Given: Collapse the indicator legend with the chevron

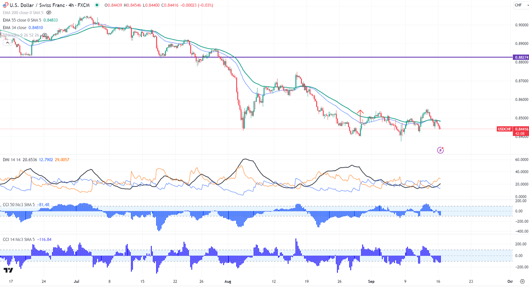Looking at the screenshot, I should click(x=8, y=43).
